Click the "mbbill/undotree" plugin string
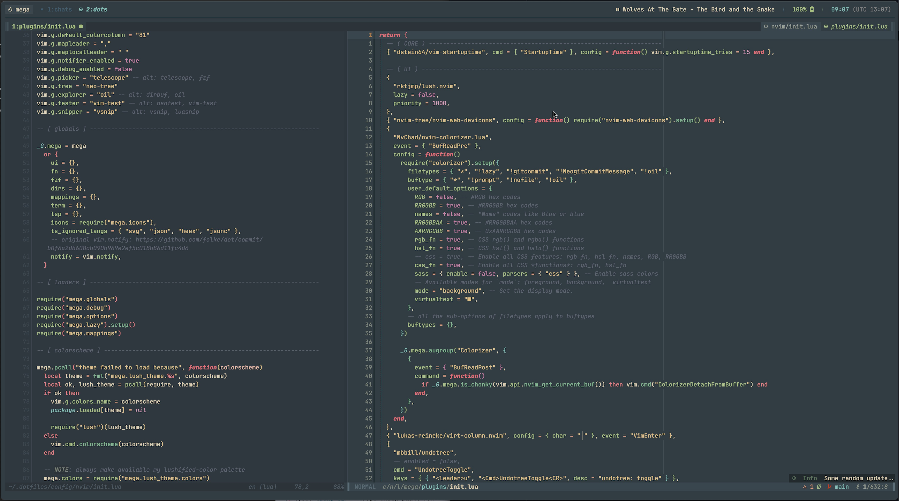The image size is (899, 501). (x=423, y=453)
